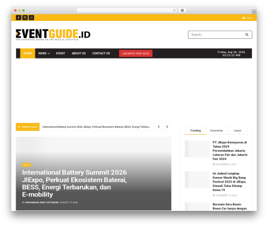Open a new browser tab with plus
268x227 pixels.
pos(254,12)
